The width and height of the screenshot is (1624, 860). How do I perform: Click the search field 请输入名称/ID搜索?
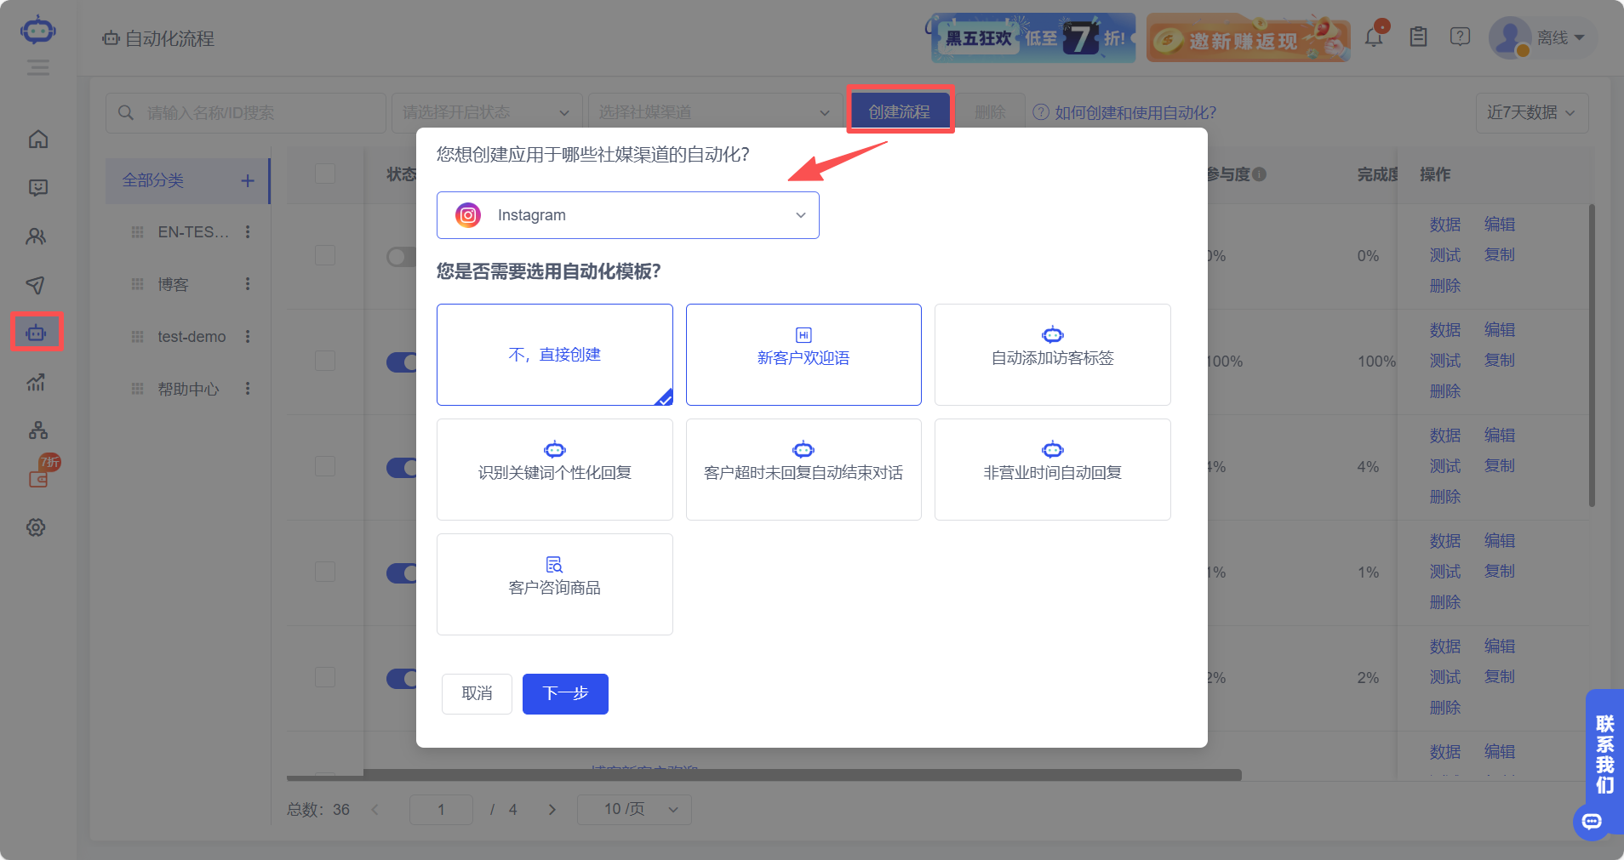click(246, 113)
